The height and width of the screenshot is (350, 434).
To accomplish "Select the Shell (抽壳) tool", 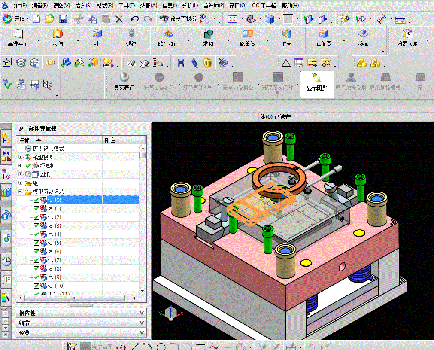I will (x=286, y=38).
